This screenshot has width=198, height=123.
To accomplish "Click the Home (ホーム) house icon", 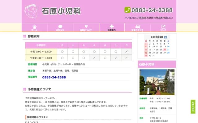I will tap(34, 27).
